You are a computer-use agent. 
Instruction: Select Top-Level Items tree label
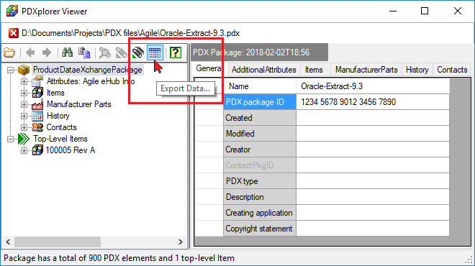point(60,139)
